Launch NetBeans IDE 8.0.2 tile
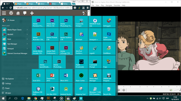Screen dimensions: 181x101 coord(38,89)
